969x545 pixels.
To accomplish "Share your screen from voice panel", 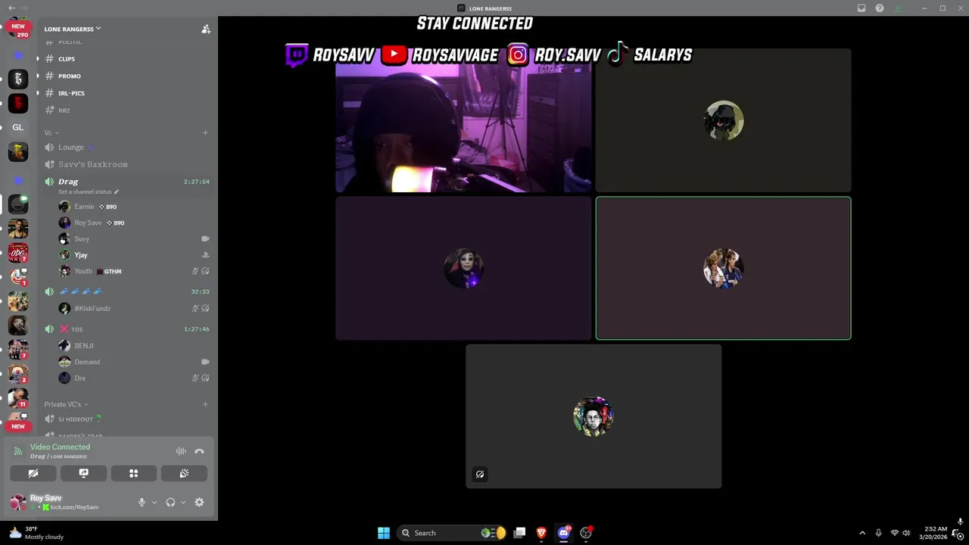I will click(x=83, y=473).
